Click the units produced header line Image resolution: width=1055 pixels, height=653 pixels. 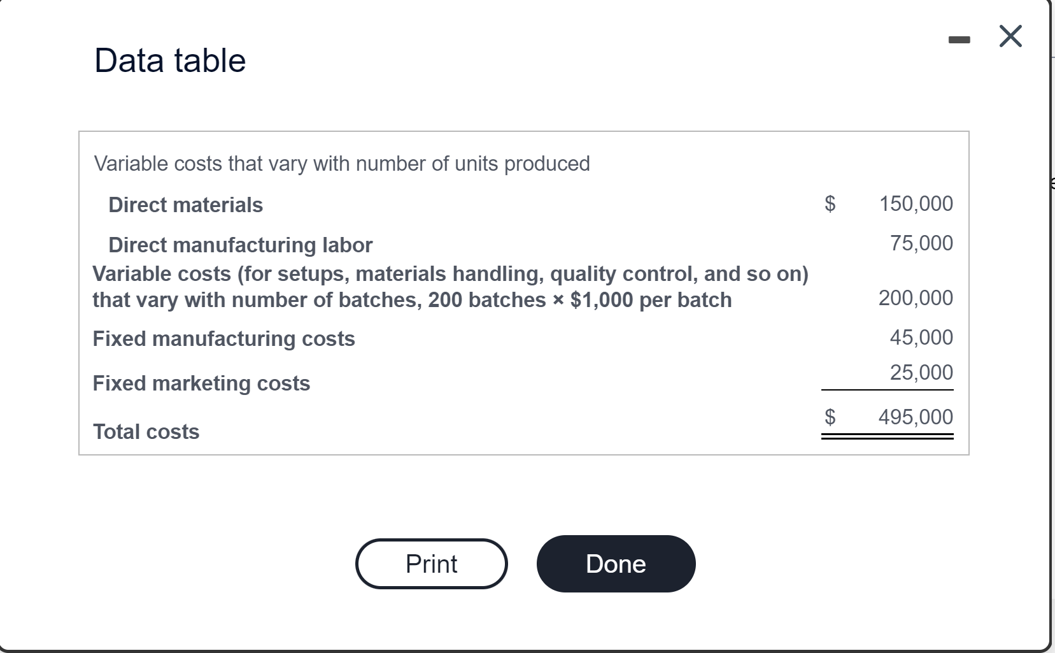[x=342, y=164]
